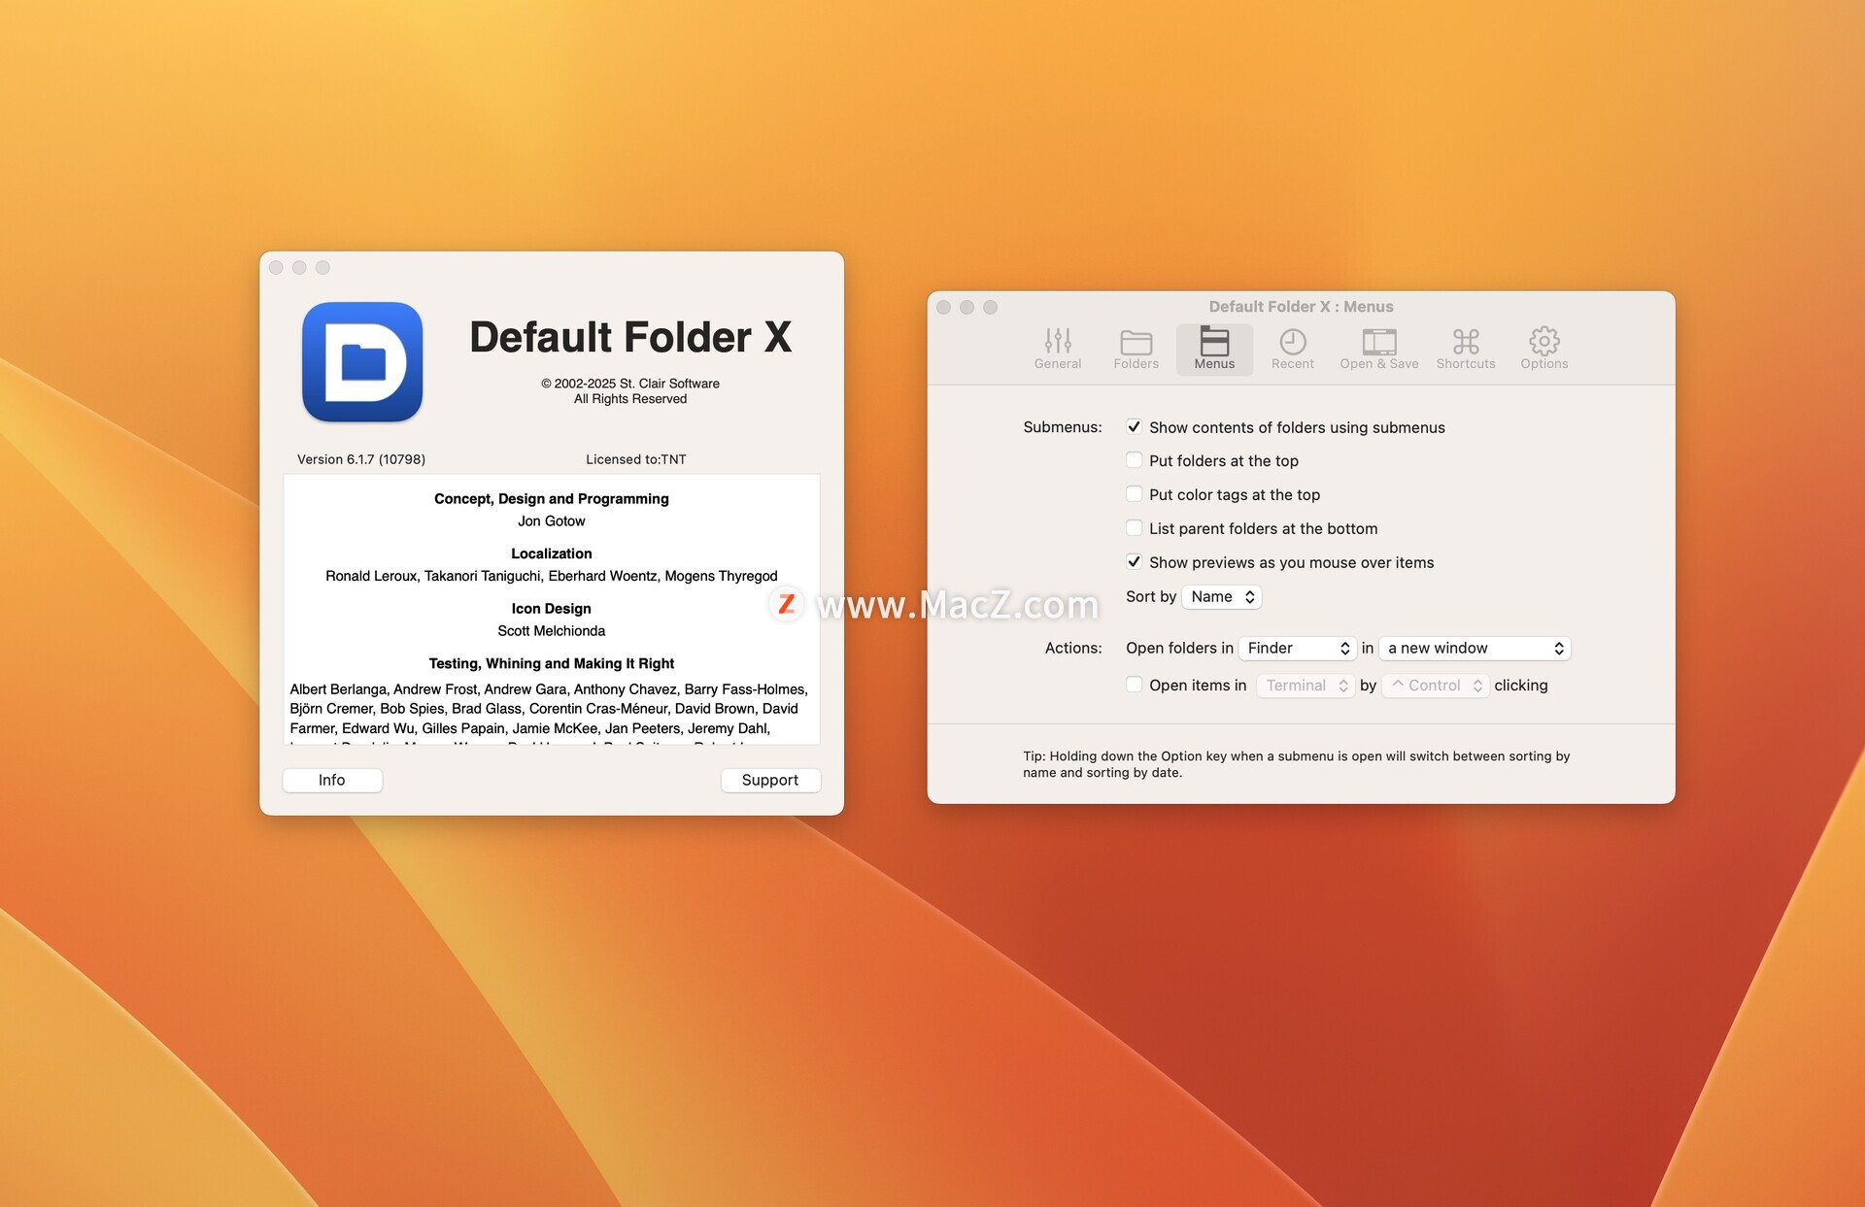This screenshot has width=1865, height=1207.
Task: Click the Default Folder X title text
Action: coord(630,337)
